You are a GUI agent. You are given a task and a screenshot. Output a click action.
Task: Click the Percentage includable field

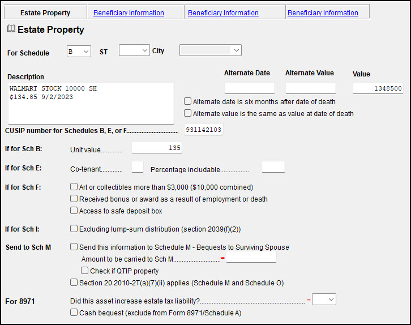point(273,167)
